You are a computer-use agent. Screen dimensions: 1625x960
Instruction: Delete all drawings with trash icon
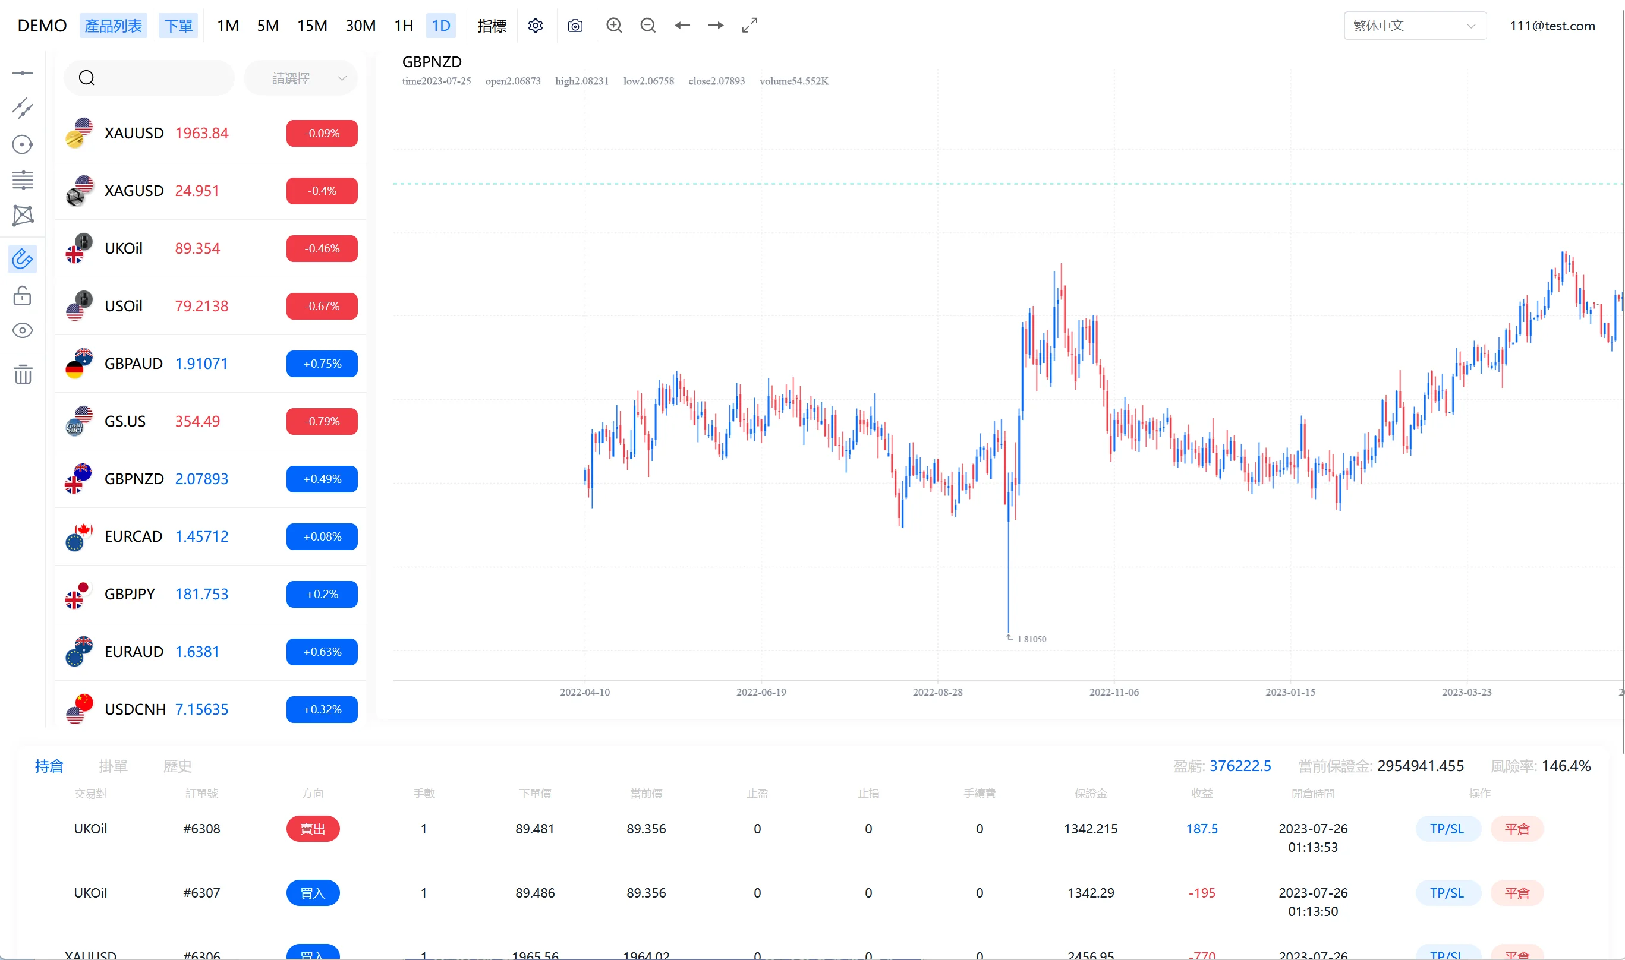(23, 375)
